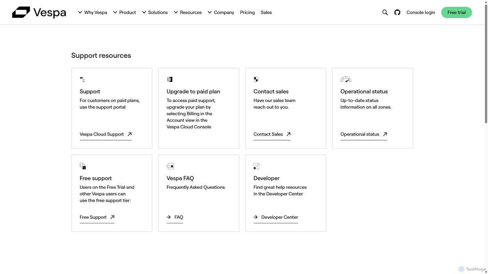488x274 pixels.
Task: Click the Vespa FAQ card title
Action: tap(180, 178)
